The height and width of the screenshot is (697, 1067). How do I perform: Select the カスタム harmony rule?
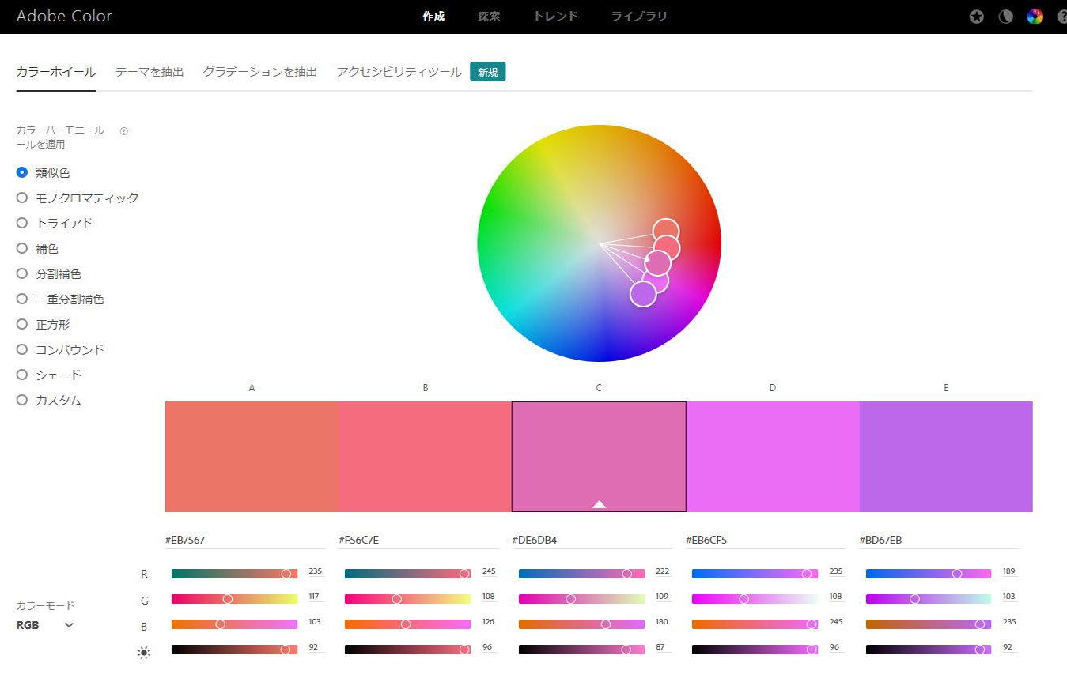point(22,400)
